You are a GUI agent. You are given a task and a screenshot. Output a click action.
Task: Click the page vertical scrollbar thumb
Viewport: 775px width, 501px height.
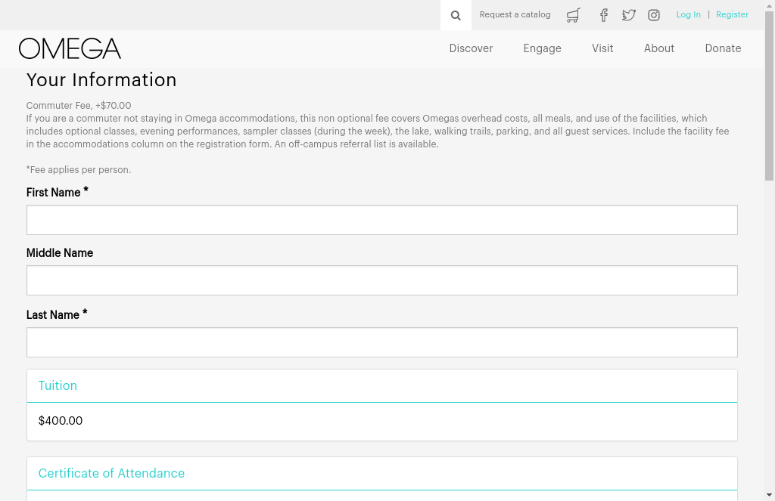pos(769,96)
